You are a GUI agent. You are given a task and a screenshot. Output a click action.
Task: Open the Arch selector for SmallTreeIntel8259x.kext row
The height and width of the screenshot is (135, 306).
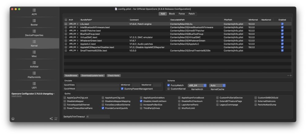[73, 51]
